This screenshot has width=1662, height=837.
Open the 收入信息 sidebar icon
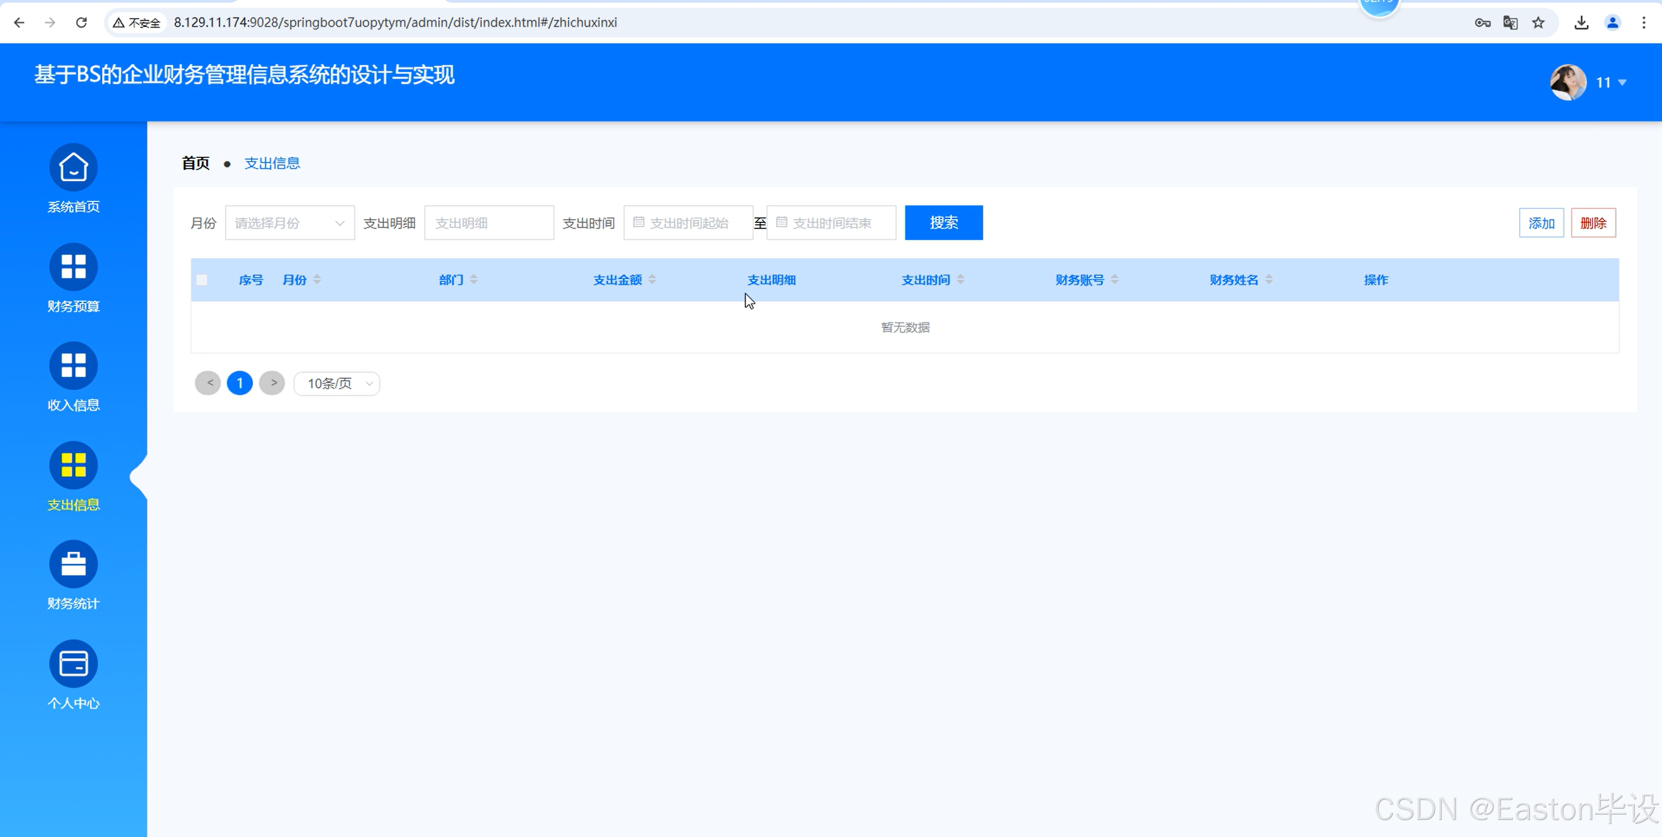coord(74,366)
